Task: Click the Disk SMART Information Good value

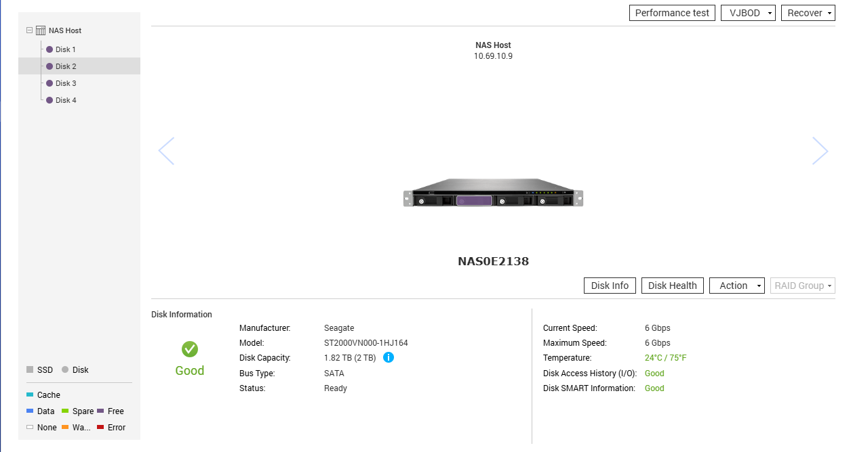Action: point(654,388)
